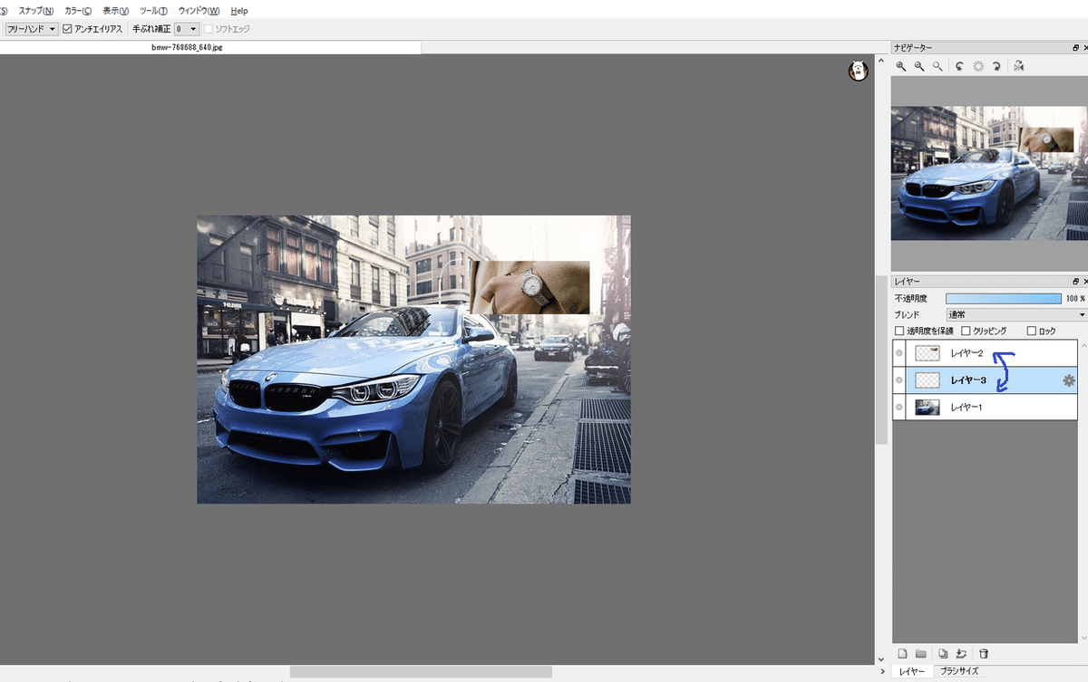
Task: Create a new layer folder
Action: pyautogui.click(x=920, y=653)
